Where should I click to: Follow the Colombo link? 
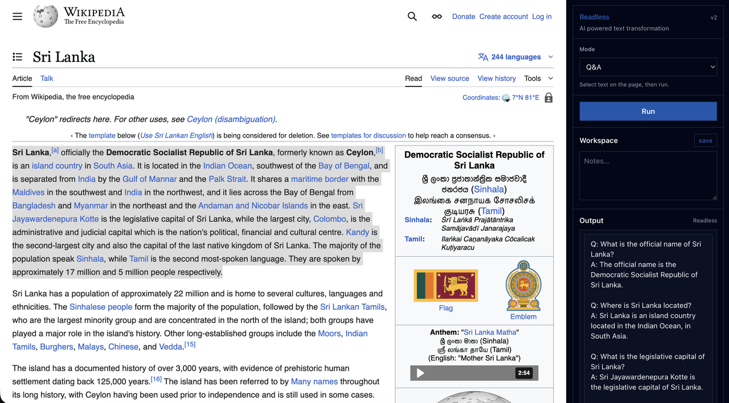pos(330,219)
